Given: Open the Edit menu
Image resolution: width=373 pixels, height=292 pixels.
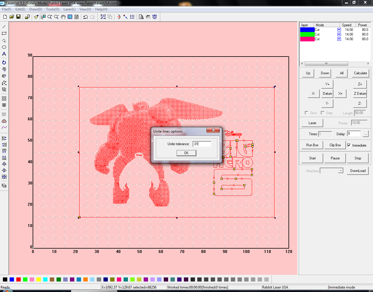Looking at the screenshot, I should tap(20, 9).
